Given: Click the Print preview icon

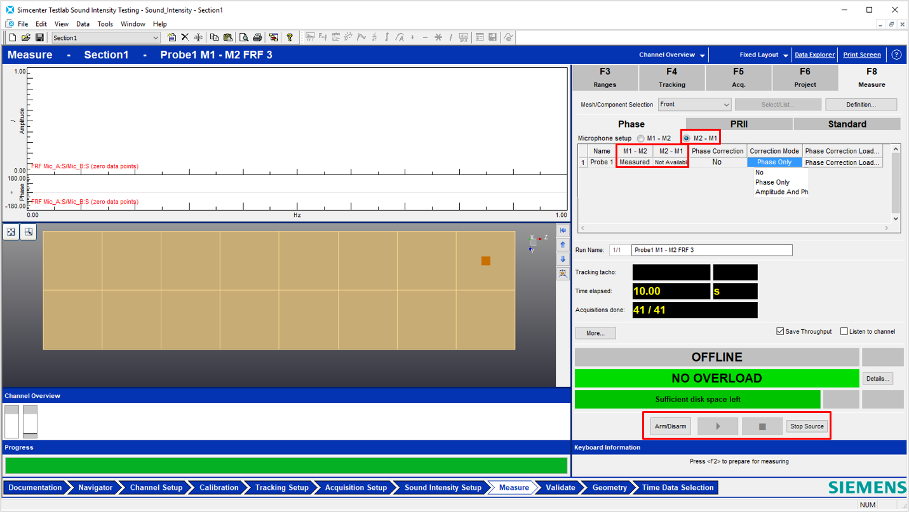Looking at the screenshot, I should click(244, 38).
